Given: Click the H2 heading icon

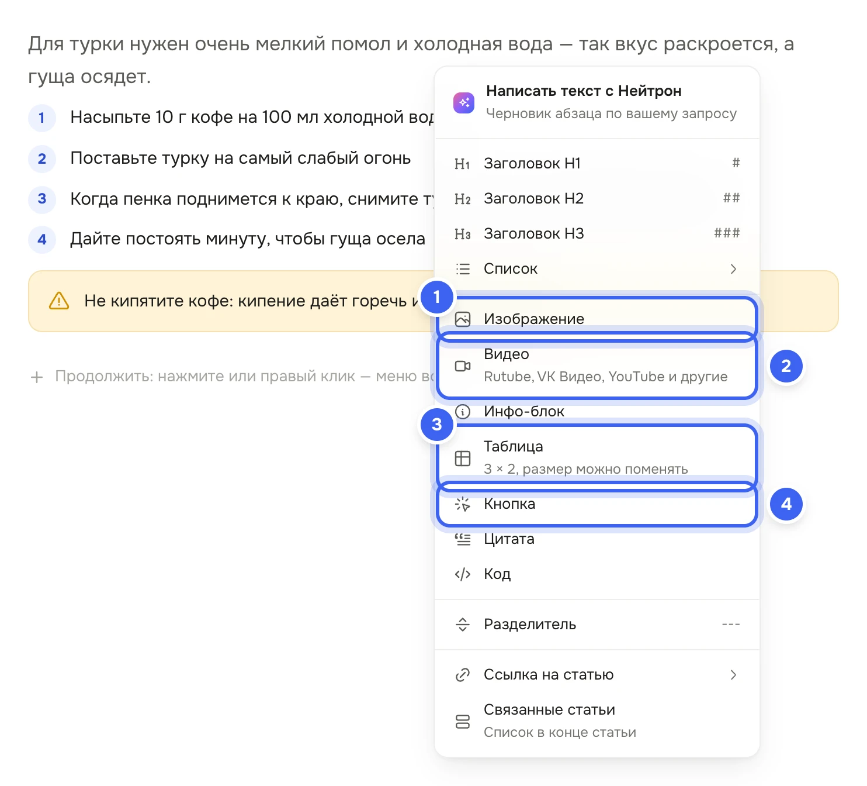Looking at the screenshot, I should pos(462,199).
